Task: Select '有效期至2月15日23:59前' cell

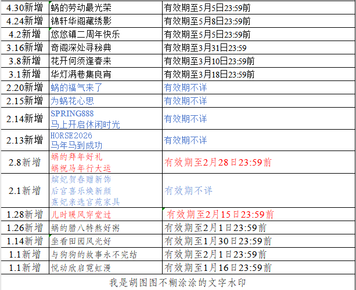Action: 258,214
